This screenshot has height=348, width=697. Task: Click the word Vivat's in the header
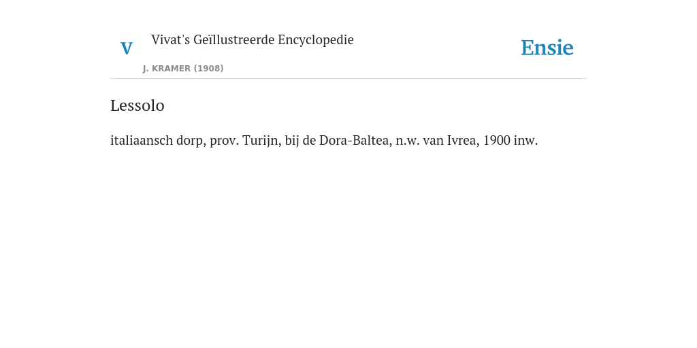click(170, 39)
